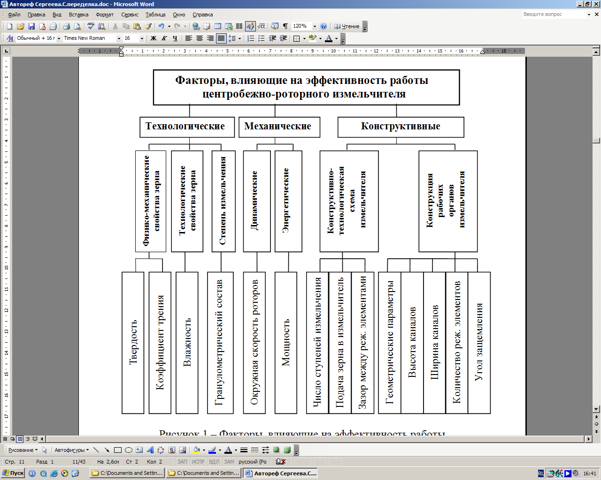The width and height of the screenshot is (601, 480).
Task: Click the Чтение reading mode button
Action: 347,26
